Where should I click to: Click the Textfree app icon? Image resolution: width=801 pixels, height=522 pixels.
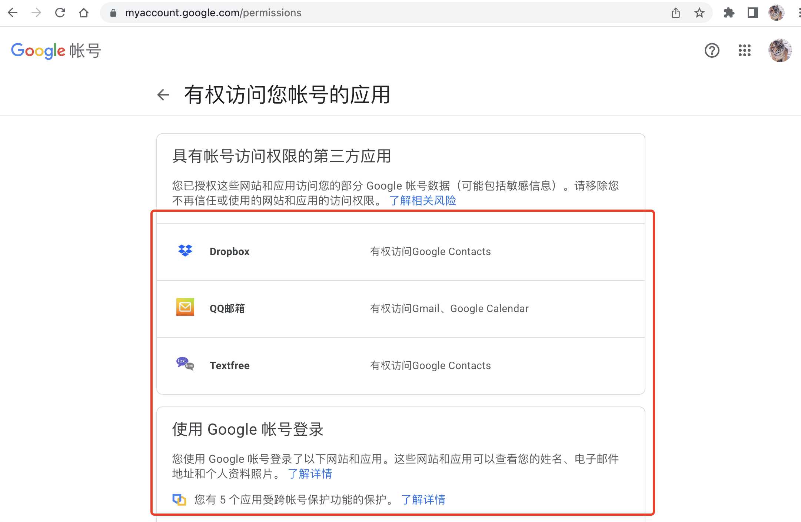[185, 364]
